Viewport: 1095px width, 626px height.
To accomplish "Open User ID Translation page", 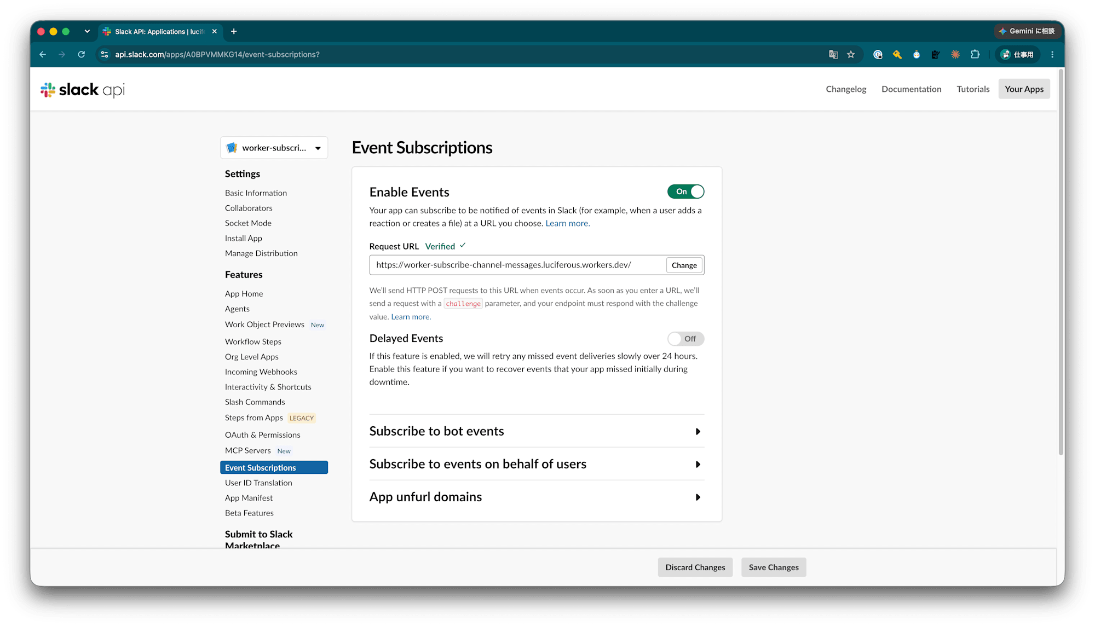I will coord(258,483).
